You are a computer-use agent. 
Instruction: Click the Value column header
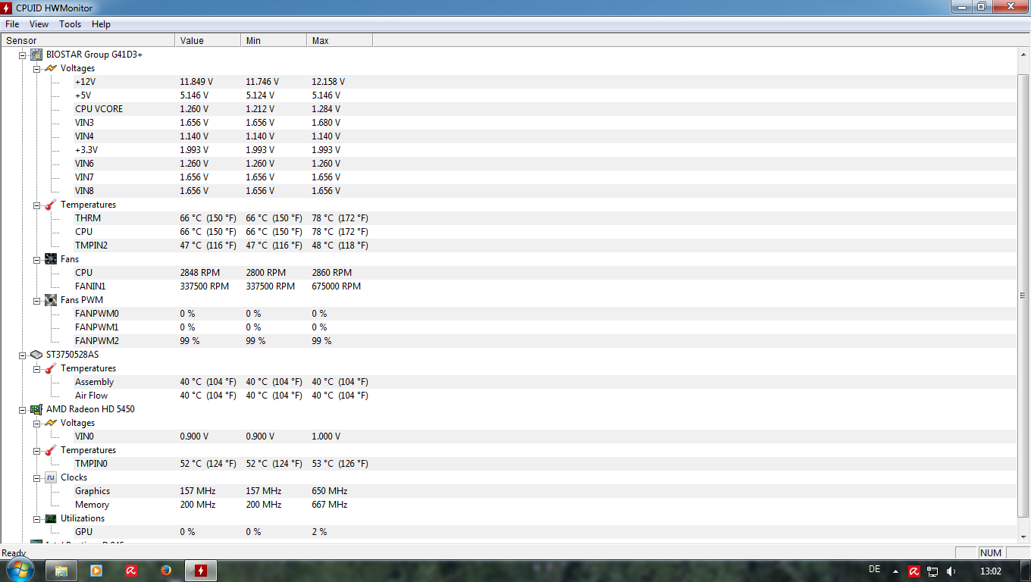tap(208, 40)
